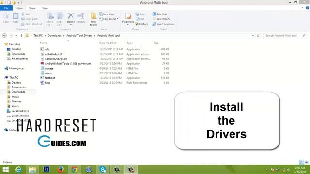Open the Help question mark icon
This screenshot has width=310, height=174.
pyautogui.click(x=307, y=8)
